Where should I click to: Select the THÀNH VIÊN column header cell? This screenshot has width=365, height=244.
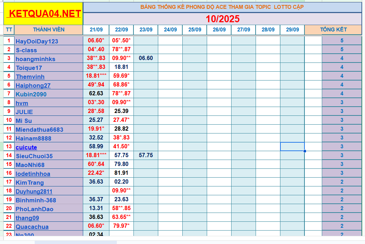[x=49, y=30]
